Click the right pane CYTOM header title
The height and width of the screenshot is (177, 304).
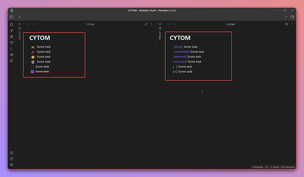click(230, 24)
